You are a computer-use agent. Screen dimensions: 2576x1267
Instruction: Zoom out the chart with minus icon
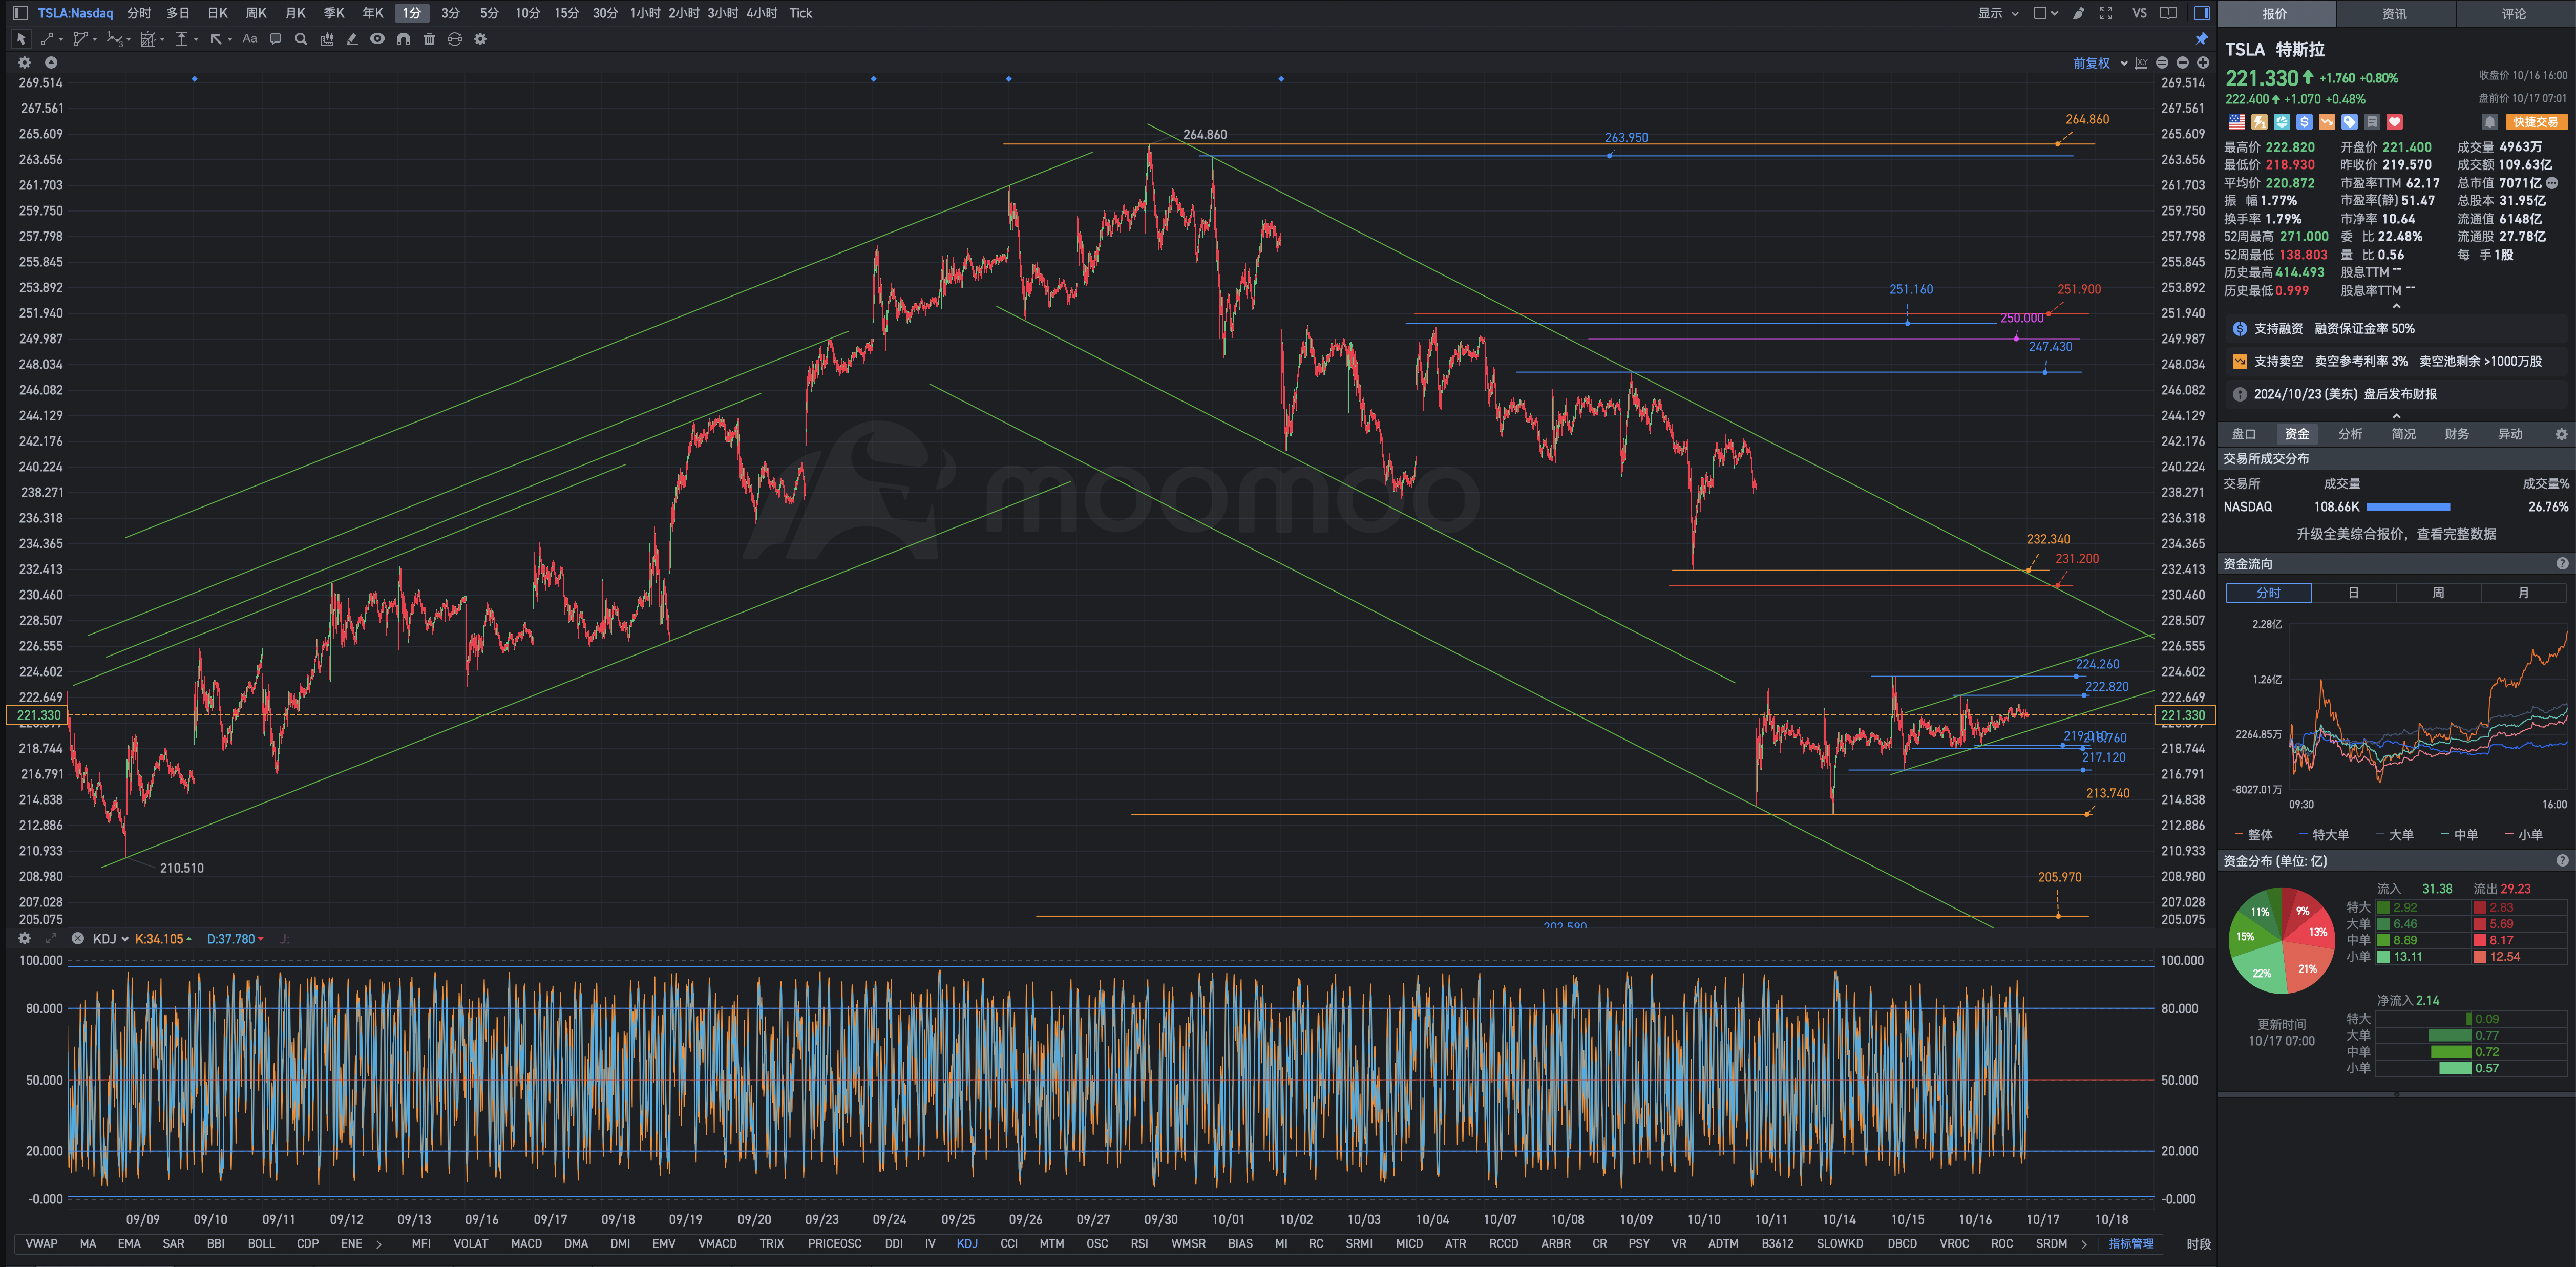pyautogui.click(x=2182, y=63)
